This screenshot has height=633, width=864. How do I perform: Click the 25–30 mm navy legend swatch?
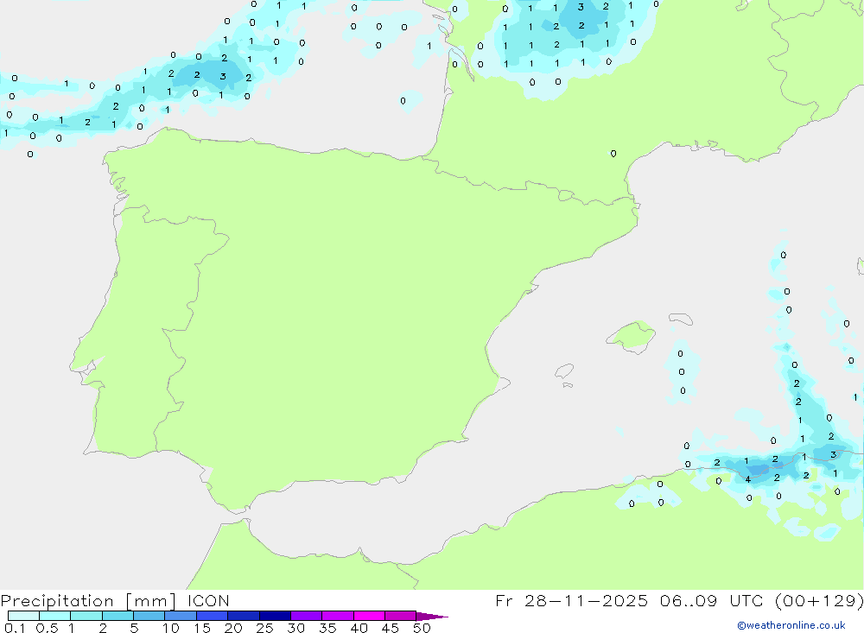pos(275,616)
